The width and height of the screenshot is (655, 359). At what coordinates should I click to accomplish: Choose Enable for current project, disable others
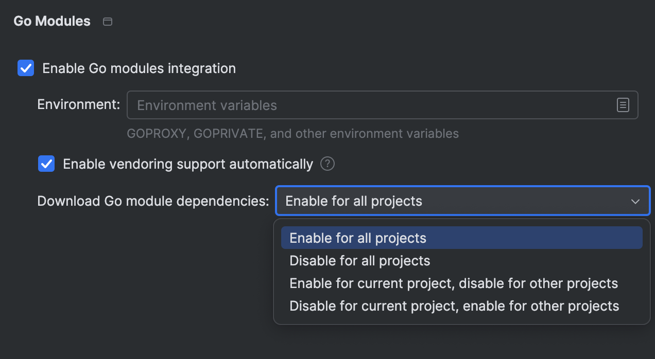(x=454, y=283)
